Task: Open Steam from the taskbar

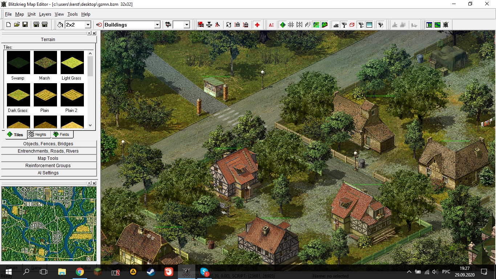Action: pyautogui.click(x=151, y=272)
